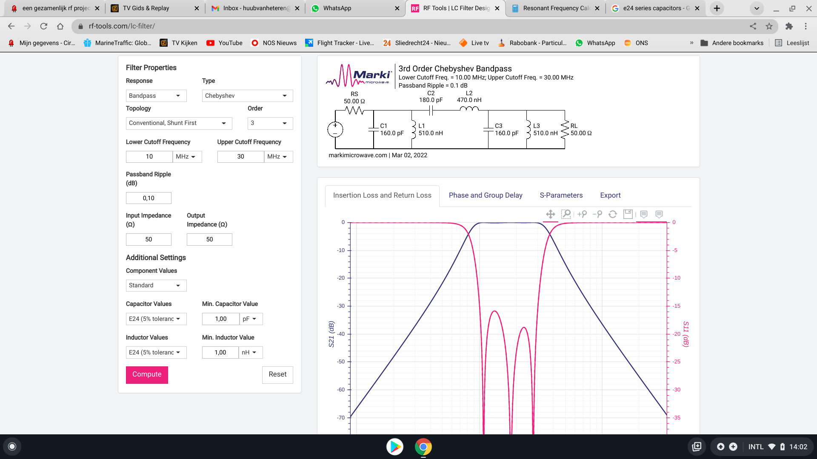Open Inductor Values E24 dropdown
The width and height of the screenshot is (817, 459).
(156, 352)
